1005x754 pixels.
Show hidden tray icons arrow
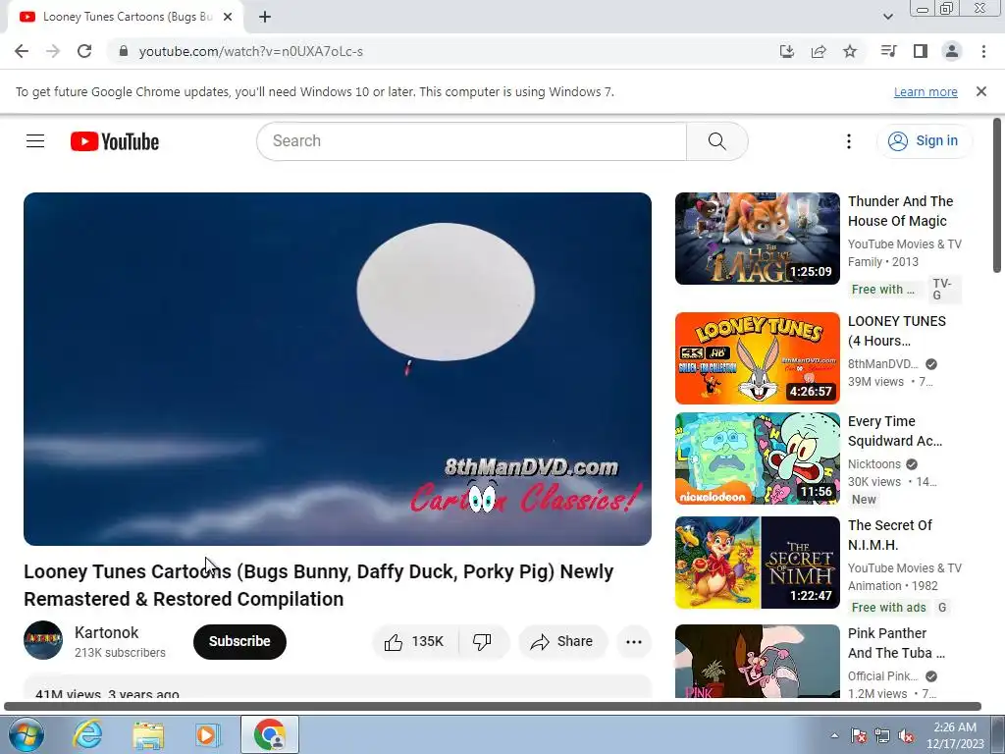click(x=834, y=736)
